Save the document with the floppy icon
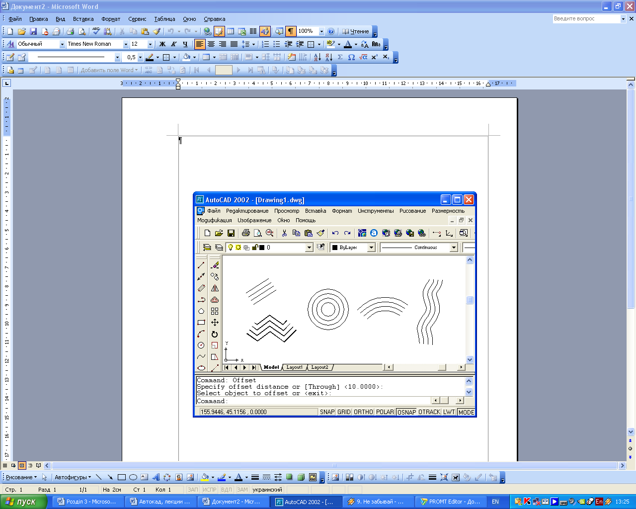This screenshot has width=636, height=509. click(33, 31)
